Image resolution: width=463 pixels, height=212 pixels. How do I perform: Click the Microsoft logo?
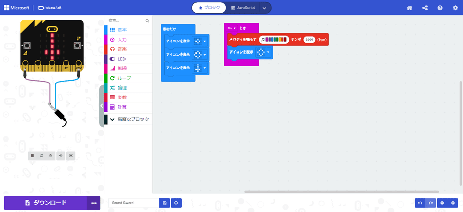point(16,8)
